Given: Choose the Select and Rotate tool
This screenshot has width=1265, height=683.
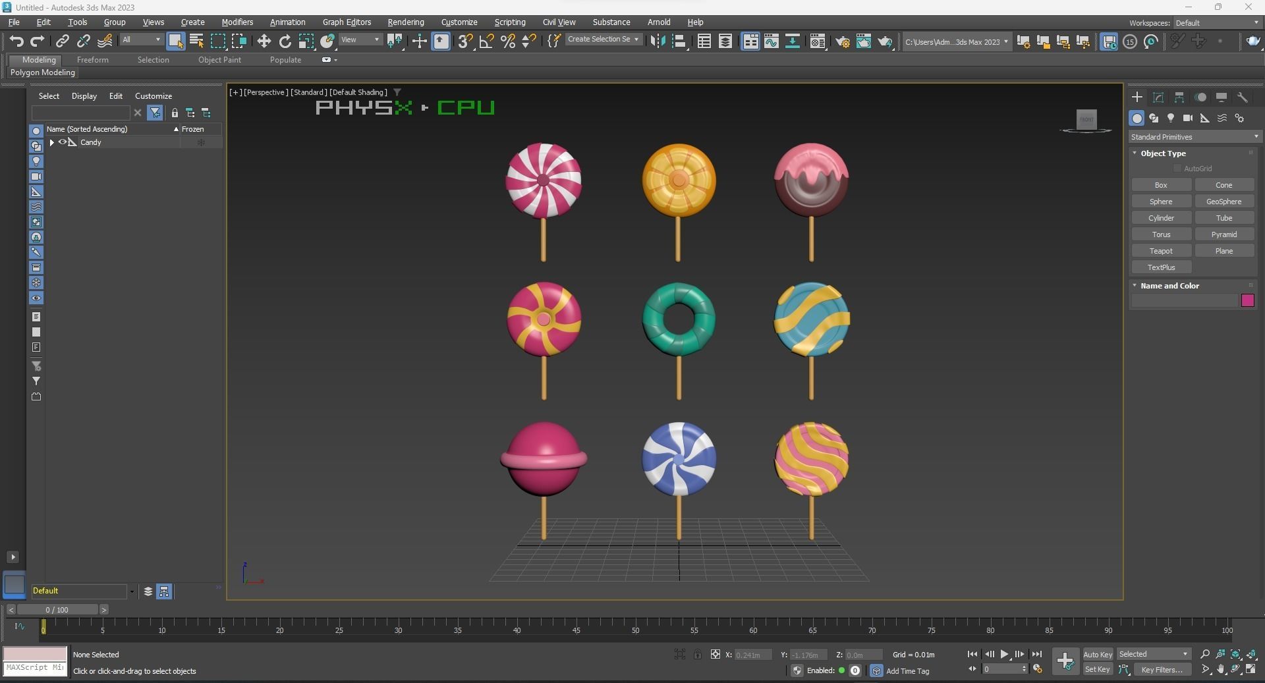Looking at the screenshot, I should coord(285,41).
